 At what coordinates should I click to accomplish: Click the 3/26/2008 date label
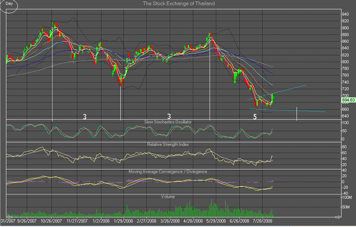[x=170, y=221]
